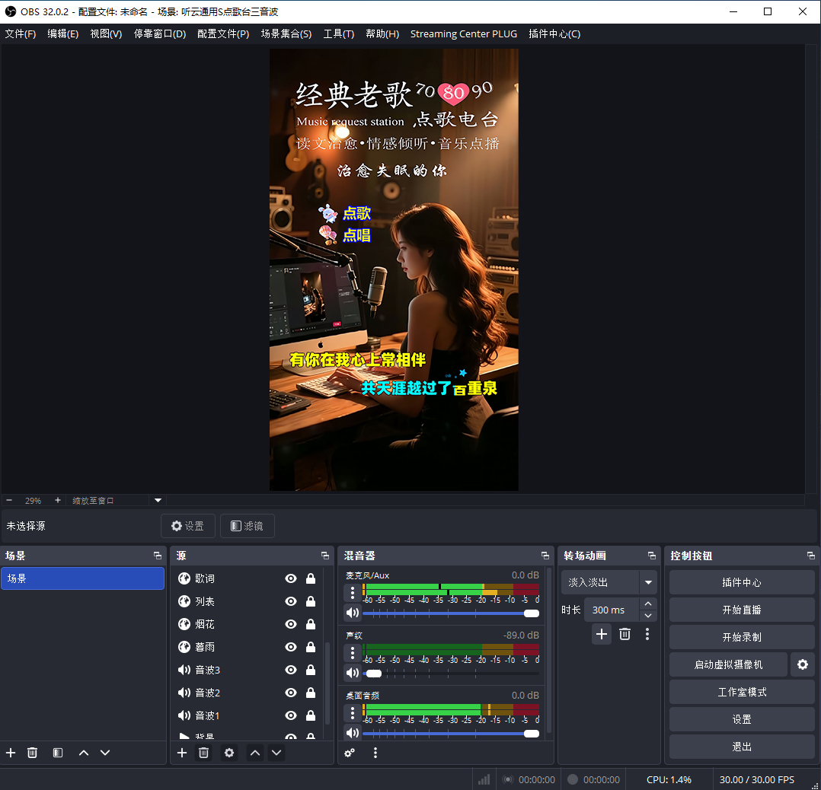Increase the transition duration with up arrow

click(648, 604)
